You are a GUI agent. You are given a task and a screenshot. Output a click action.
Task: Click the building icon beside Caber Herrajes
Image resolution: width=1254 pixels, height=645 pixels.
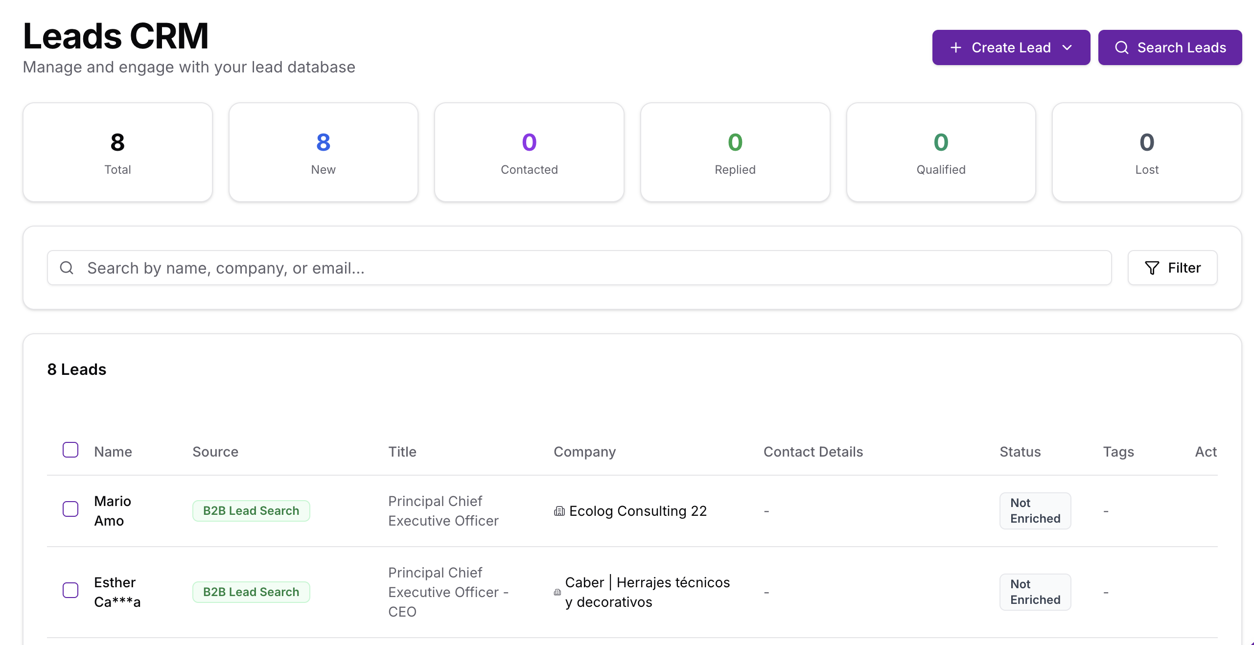point(557,593)
